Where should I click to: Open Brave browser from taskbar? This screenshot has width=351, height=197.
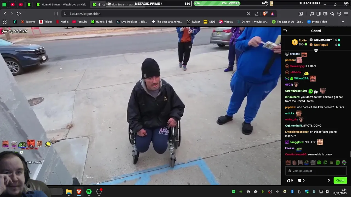click(x=79, y=192)
